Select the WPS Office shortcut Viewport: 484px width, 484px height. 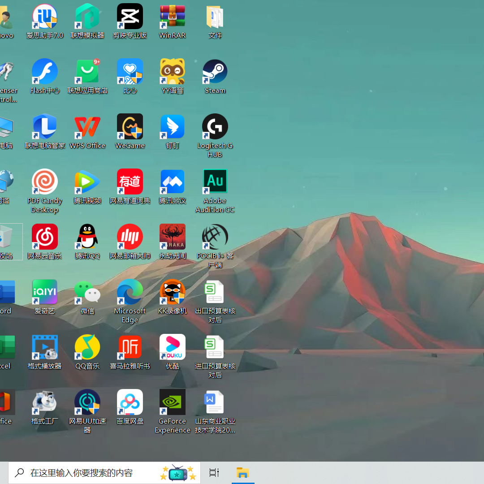tap(87, 128)
